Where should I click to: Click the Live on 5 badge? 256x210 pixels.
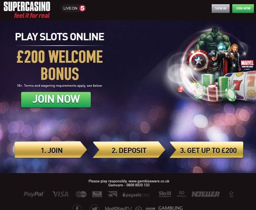pos(73,8)
